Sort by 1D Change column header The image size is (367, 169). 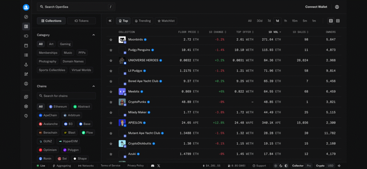218,32
